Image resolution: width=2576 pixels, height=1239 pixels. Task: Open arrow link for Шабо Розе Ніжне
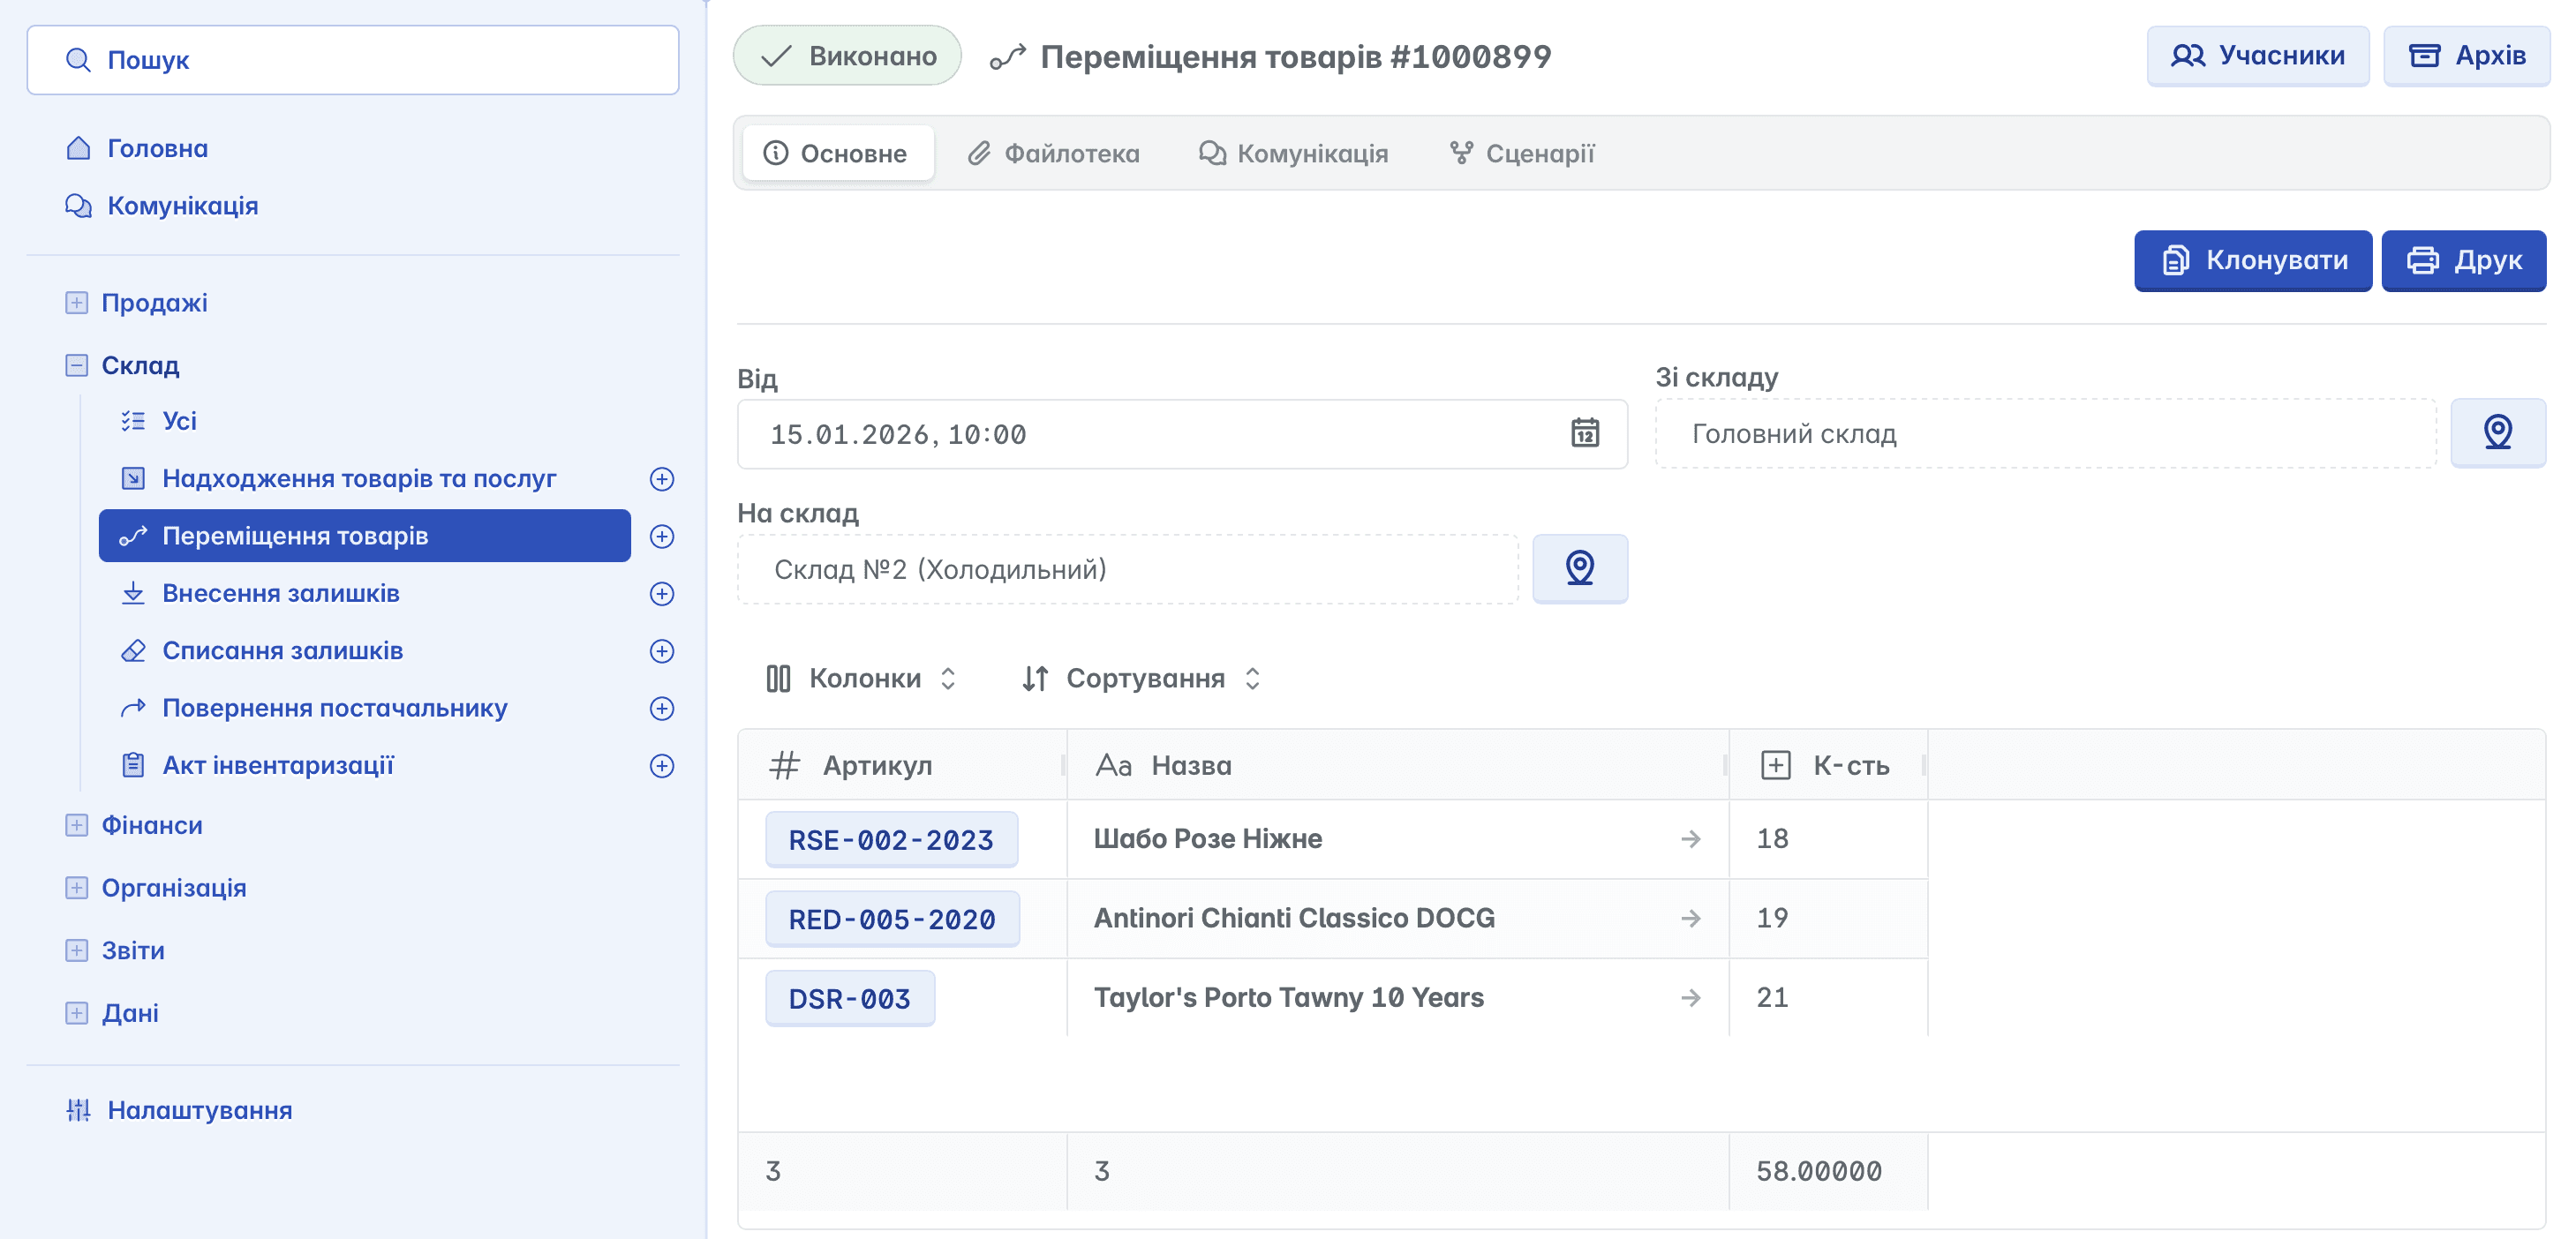pos(1690,839)
